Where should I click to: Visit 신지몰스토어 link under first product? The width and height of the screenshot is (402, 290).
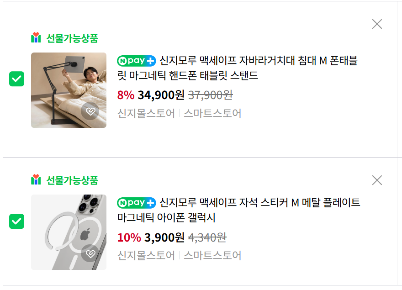(x=146, y=113)
